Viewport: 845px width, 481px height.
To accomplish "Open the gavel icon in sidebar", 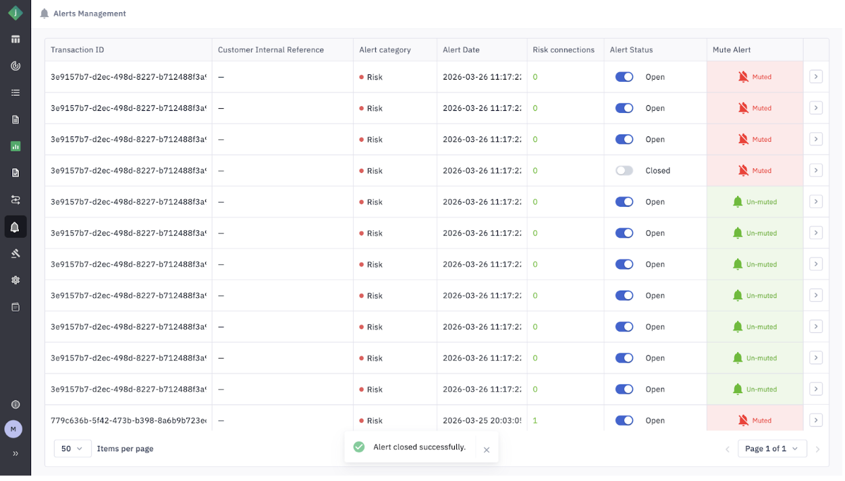I will 15,253.
